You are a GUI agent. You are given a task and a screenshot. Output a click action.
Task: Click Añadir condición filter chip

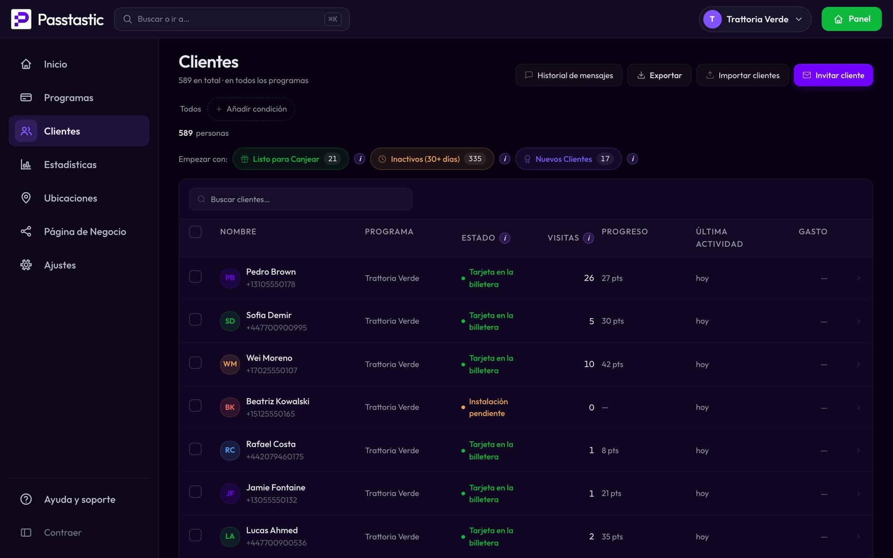pyautogui.click(x=251, y=109)
